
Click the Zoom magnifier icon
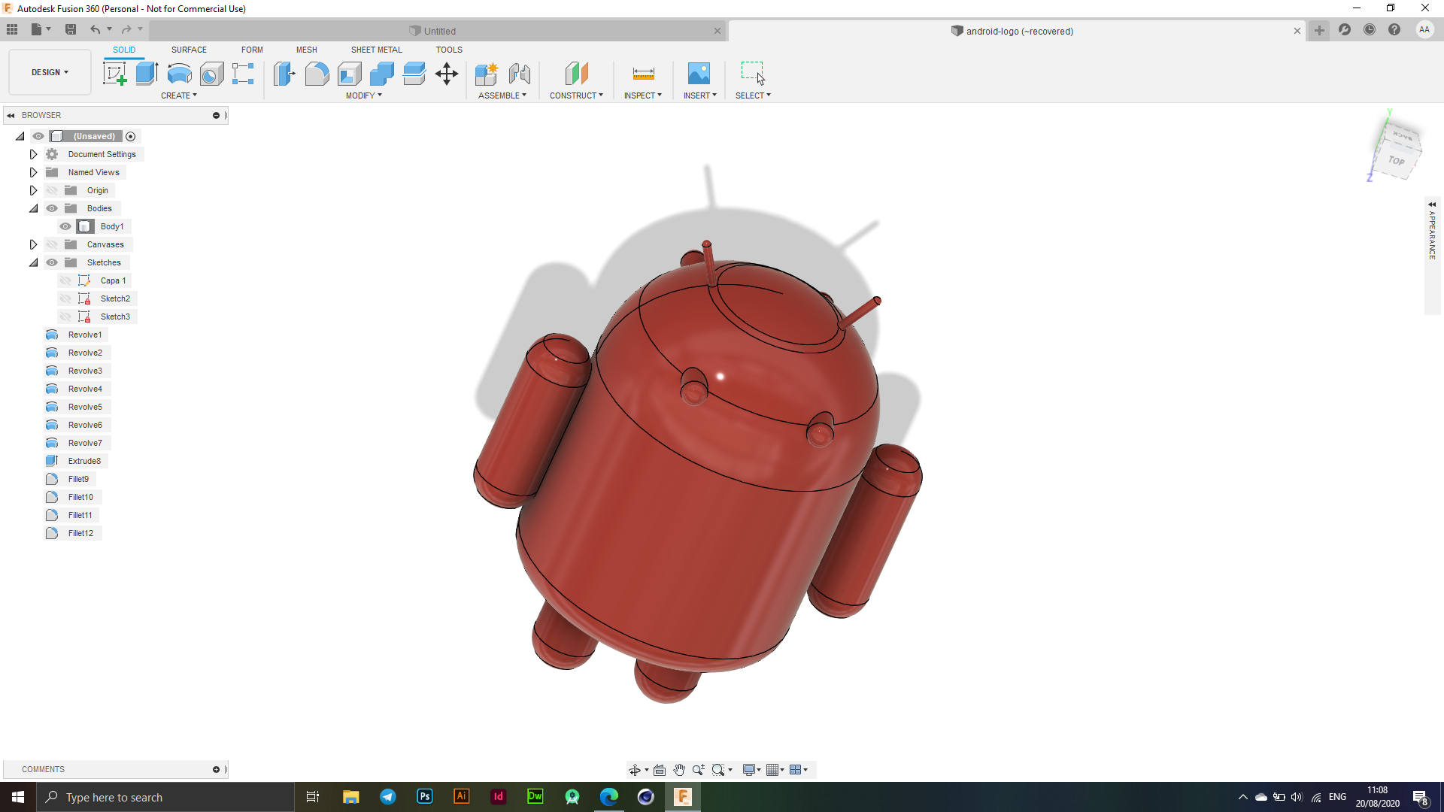coord(699,769)
